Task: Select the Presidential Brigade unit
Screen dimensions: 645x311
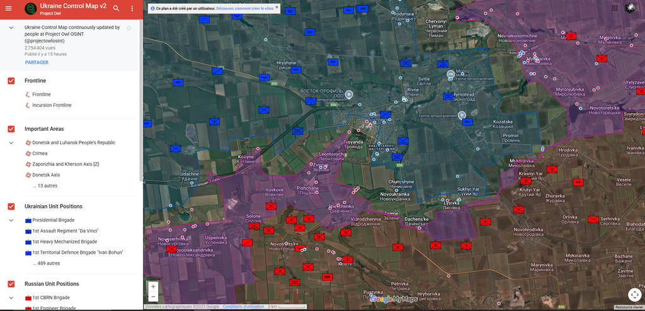Action: click(x=54, y=220)
